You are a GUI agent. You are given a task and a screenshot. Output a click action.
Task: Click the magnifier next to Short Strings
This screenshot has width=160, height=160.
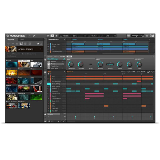click(64, 59)
